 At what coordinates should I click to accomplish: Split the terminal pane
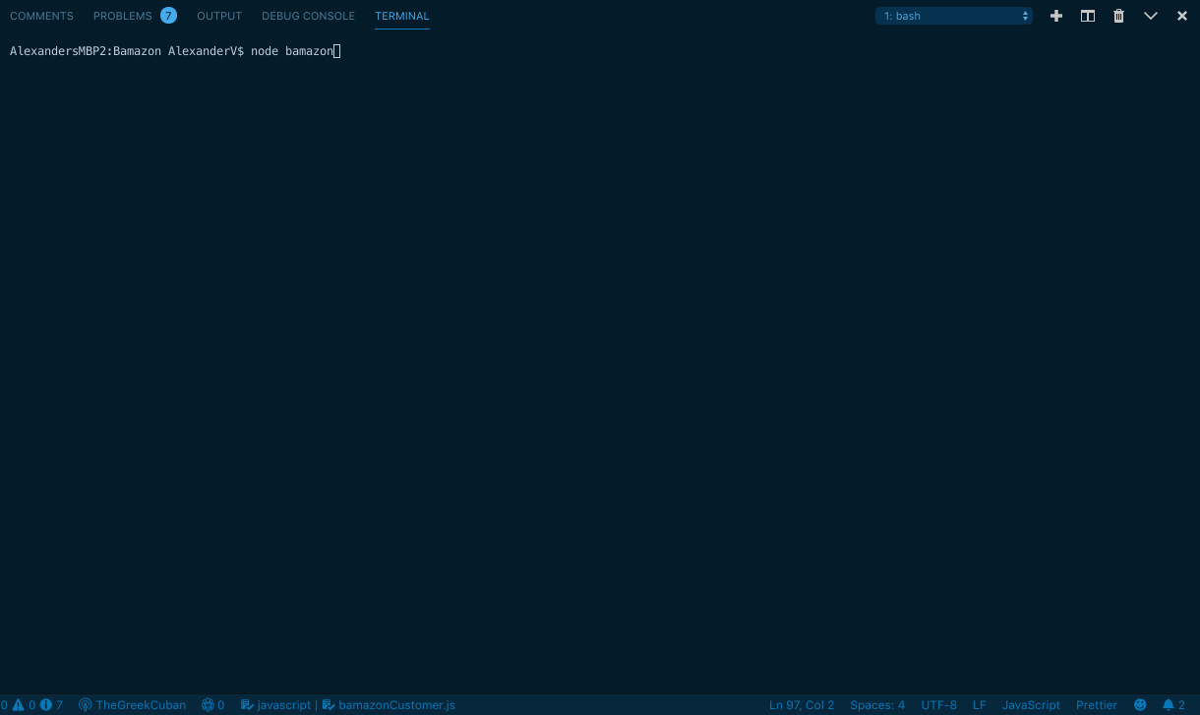coord(1088,16)
